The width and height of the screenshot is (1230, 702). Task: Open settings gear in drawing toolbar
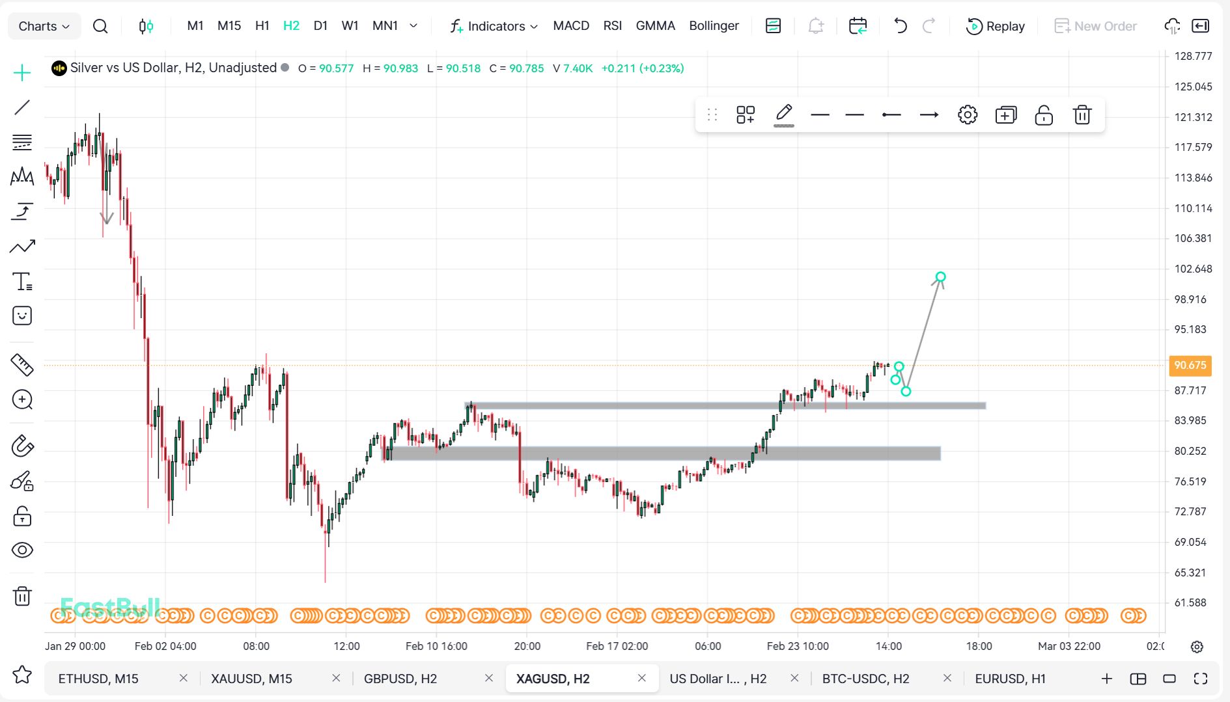point(967,115)
